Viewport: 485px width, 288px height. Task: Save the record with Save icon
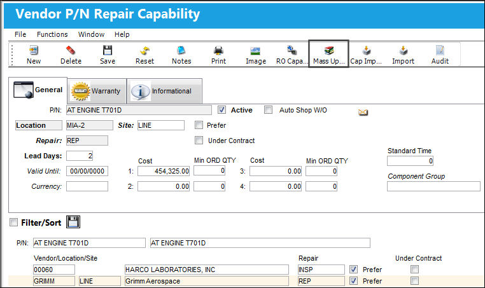point(108,50)
